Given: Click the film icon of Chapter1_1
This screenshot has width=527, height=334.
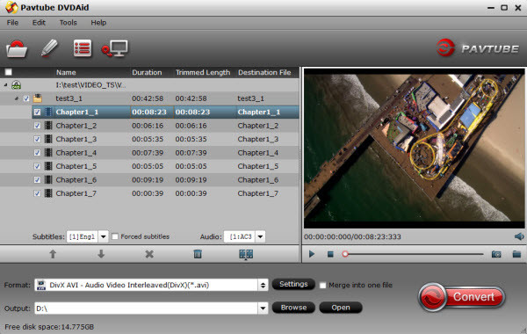Looking at the screenshot, I should coord(48,112).
